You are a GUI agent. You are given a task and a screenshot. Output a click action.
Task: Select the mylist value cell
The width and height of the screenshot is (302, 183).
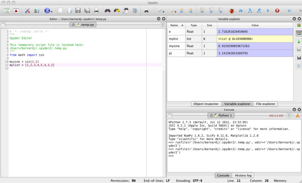[255, 39]
